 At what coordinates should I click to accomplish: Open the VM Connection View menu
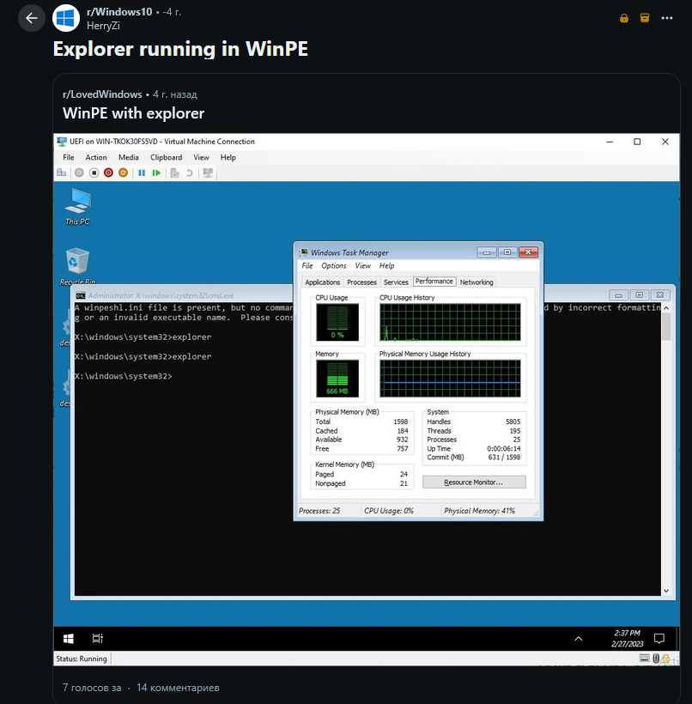[201, 157]
